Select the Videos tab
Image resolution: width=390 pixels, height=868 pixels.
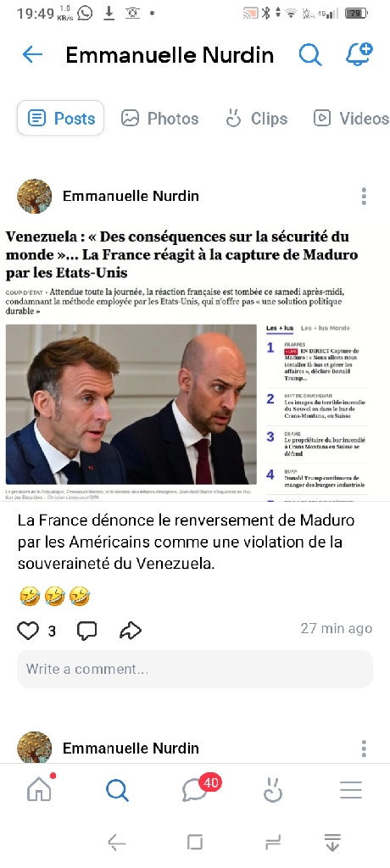click(x=351, y=118)
